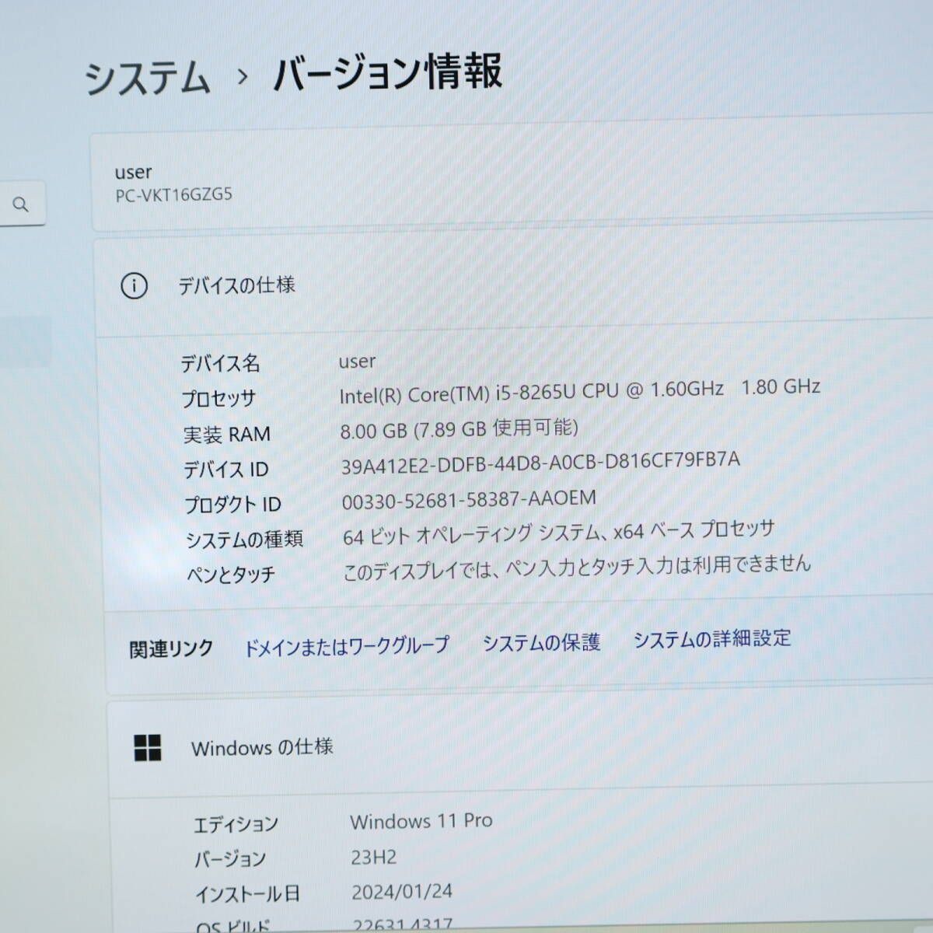
Task: Select the pen and touch status text
Action: pos(577,568)
